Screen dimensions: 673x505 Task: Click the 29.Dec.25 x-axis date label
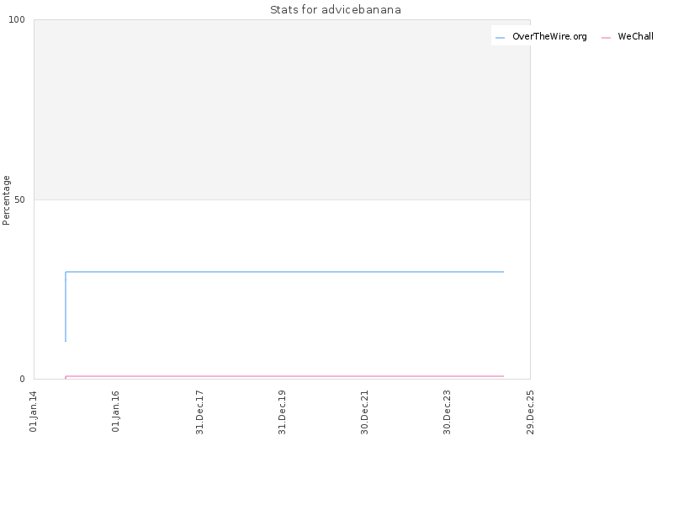530,412
